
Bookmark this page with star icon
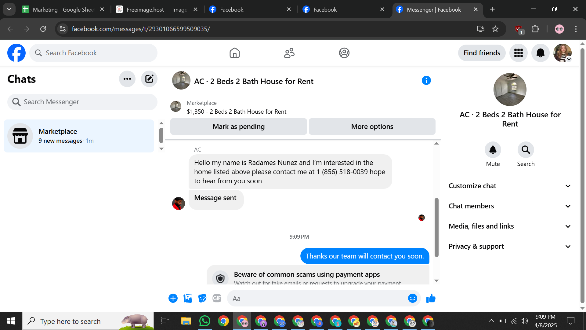point(495,29)
